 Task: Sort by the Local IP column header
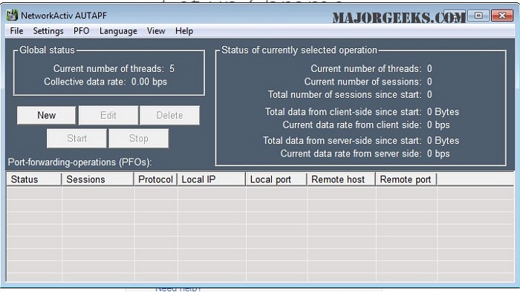[212, 179]
